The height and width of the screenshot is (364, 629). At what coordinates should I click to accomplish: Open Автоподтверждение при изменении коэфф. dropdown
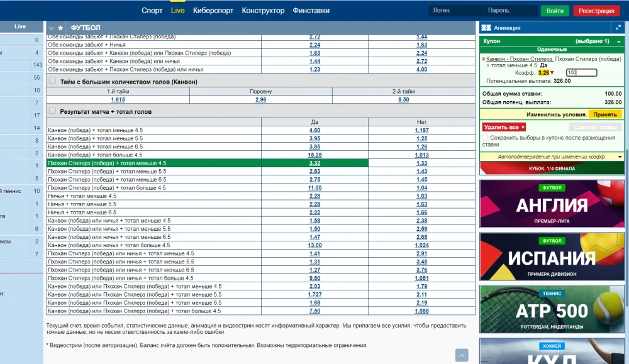(x=619, y=157)
